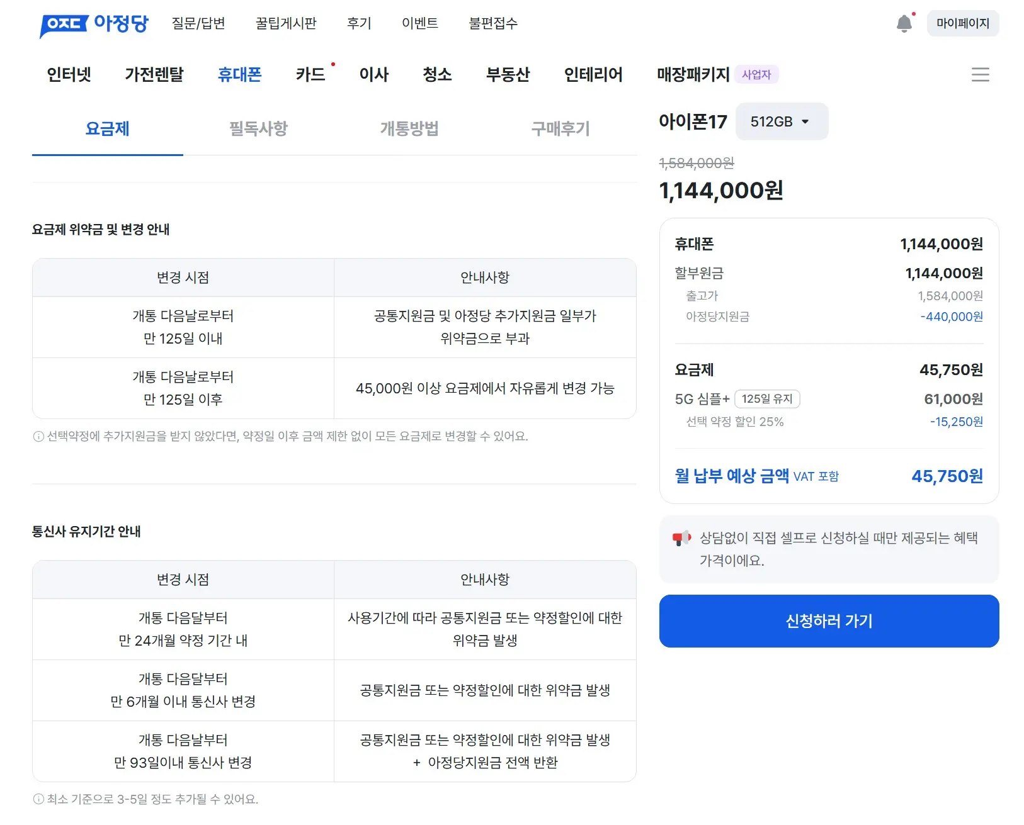Open the 카드 category with red dot
This screenshot has width=1024, height=825.
[311, 74]
